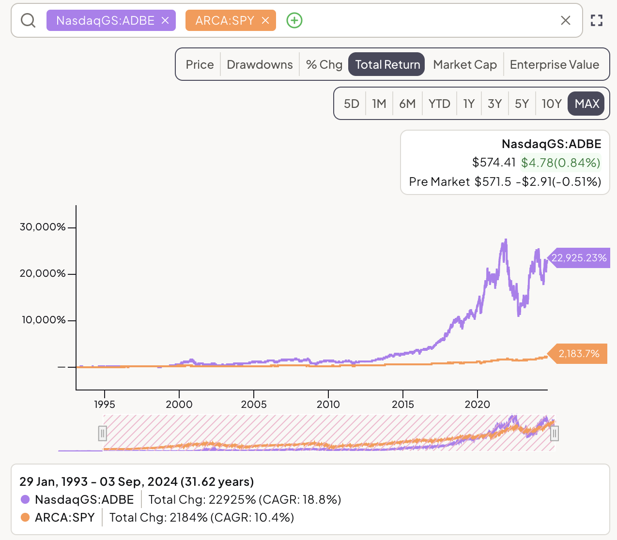Click the search magnifier icon
Viewport: 617px width, 540px height.
(x=28, y=20)
